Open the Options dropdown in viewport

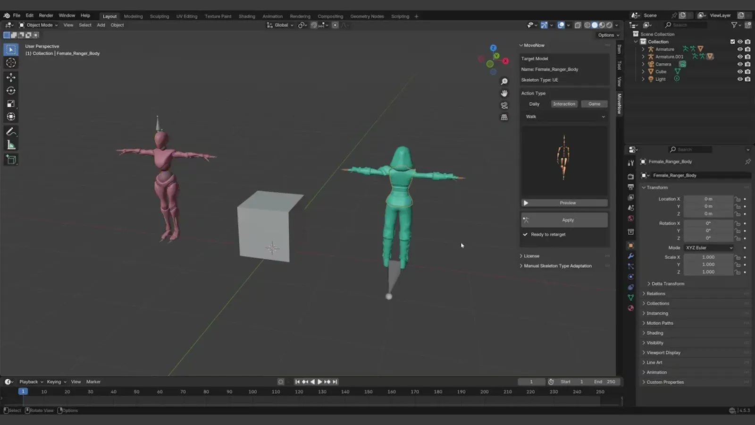click(x=609, y=35)
